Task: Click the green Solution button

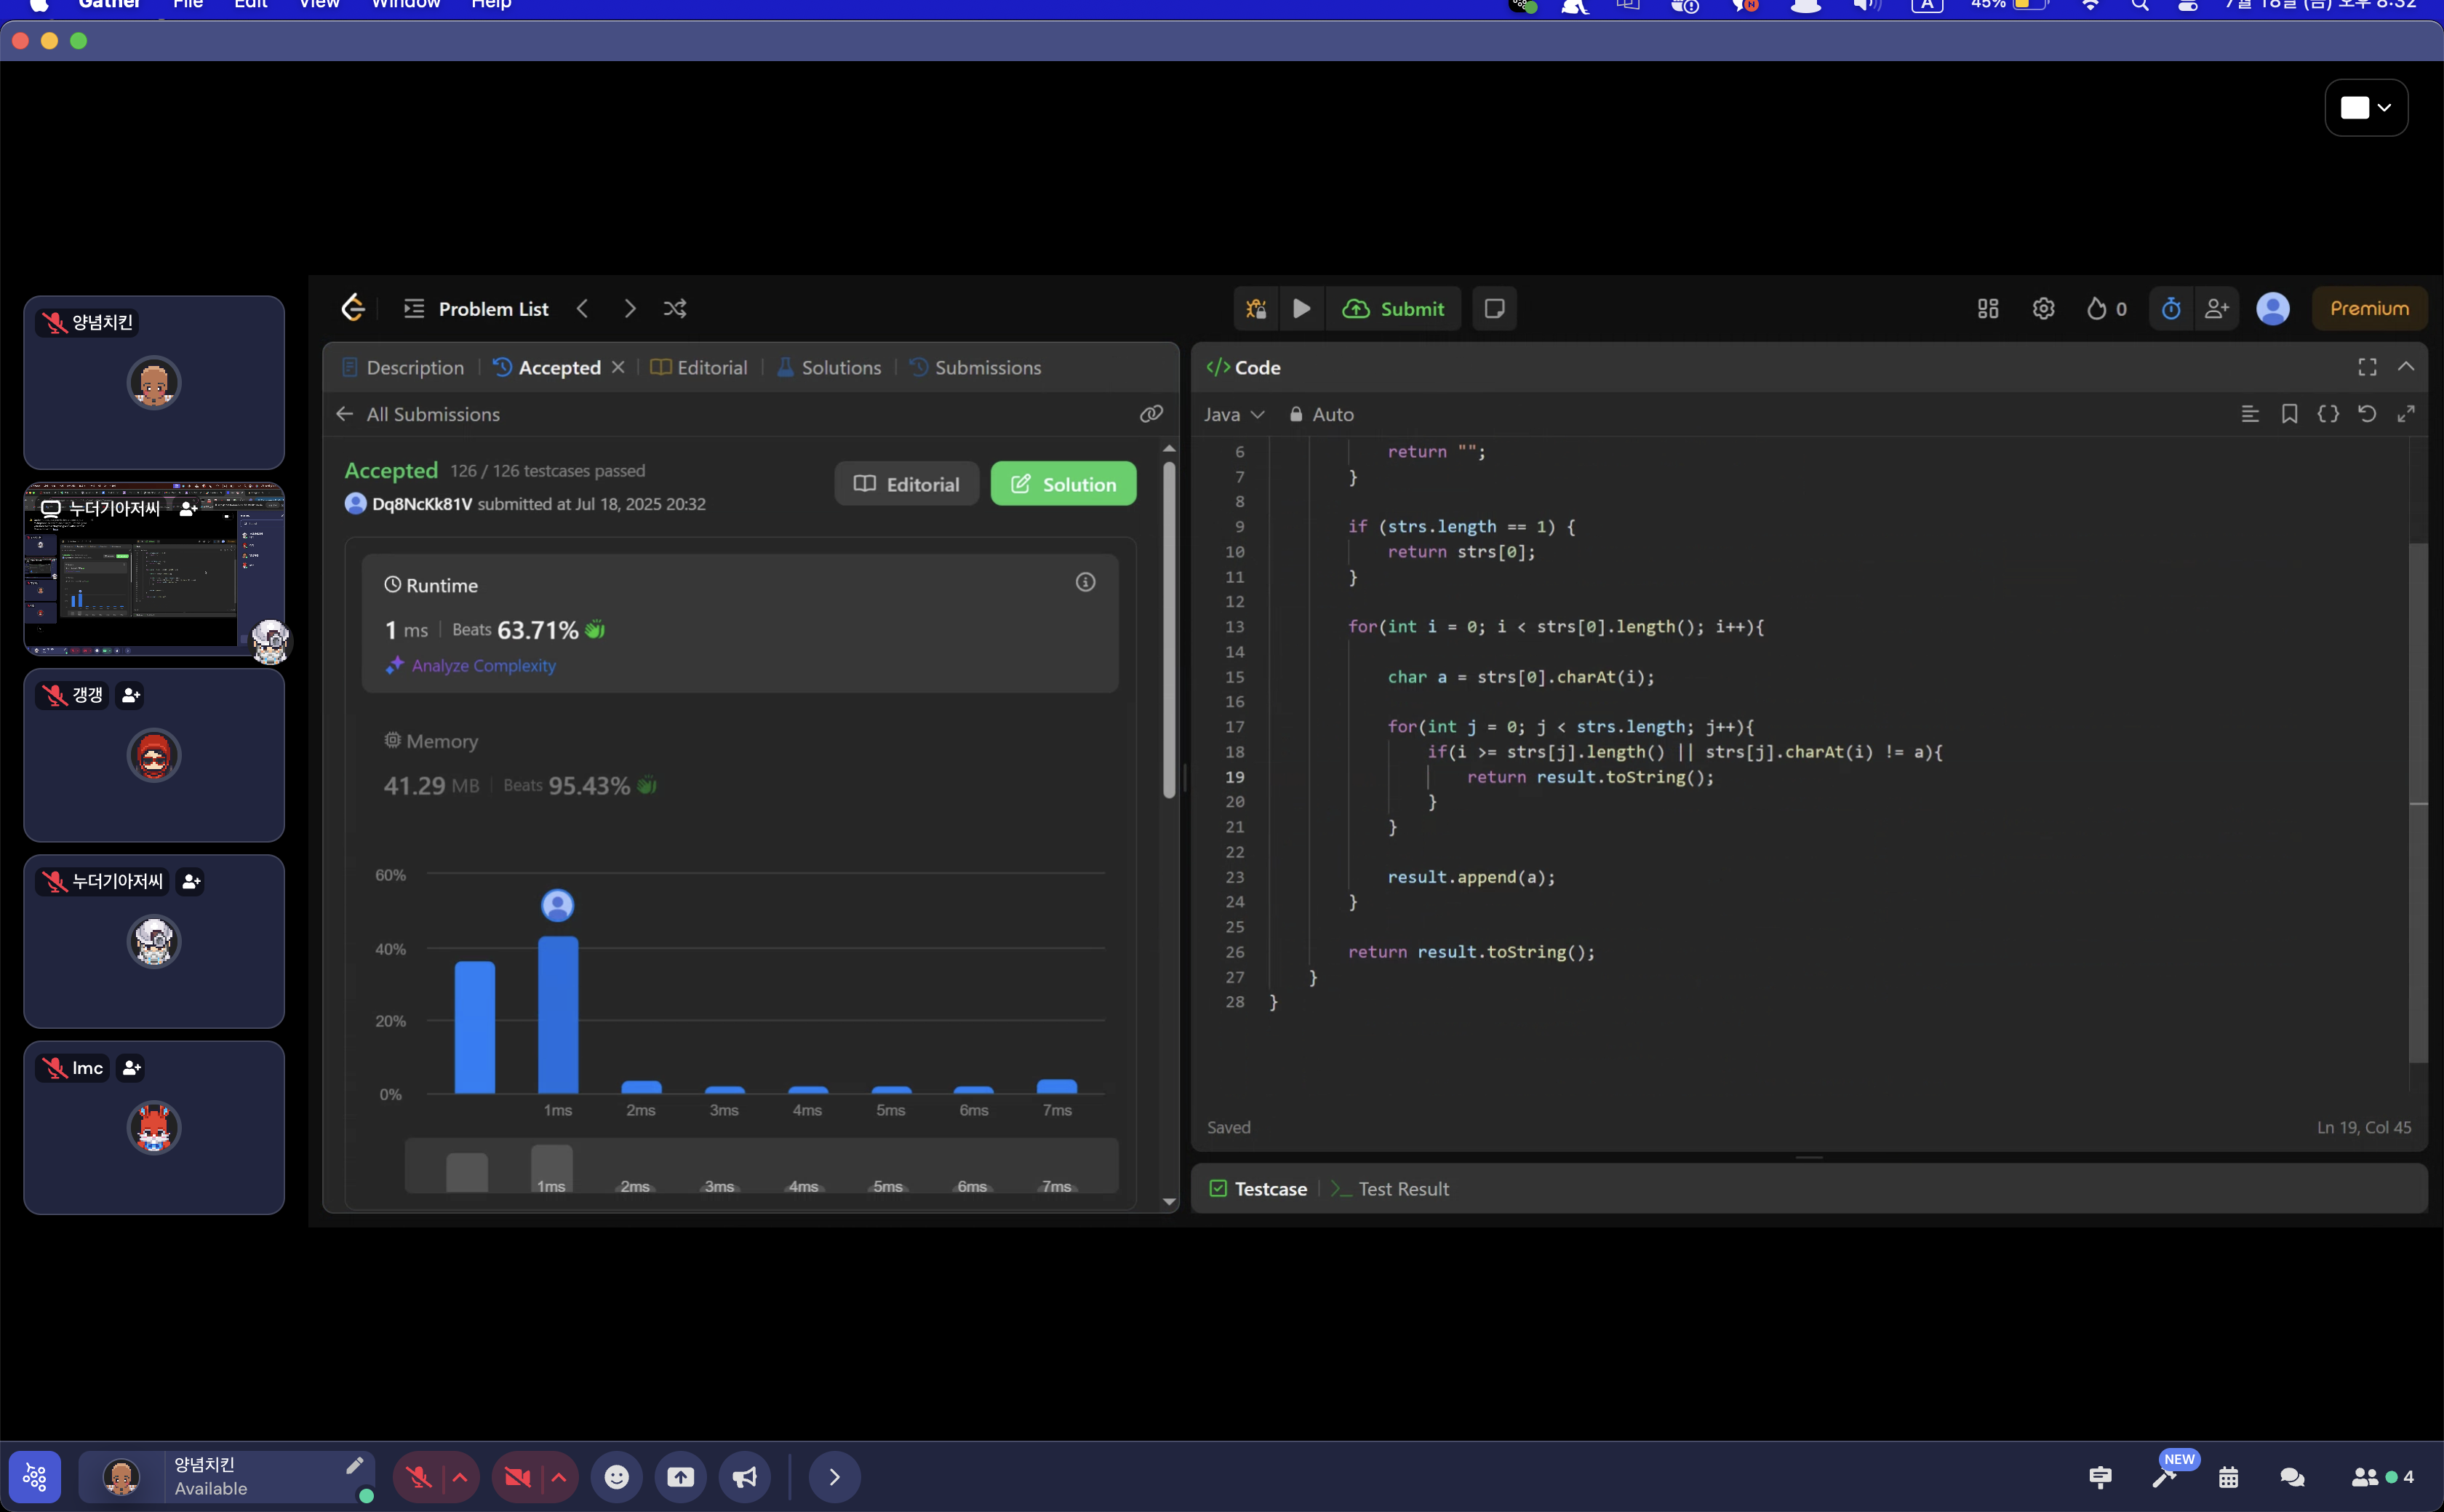Action: pos(1063,483)
